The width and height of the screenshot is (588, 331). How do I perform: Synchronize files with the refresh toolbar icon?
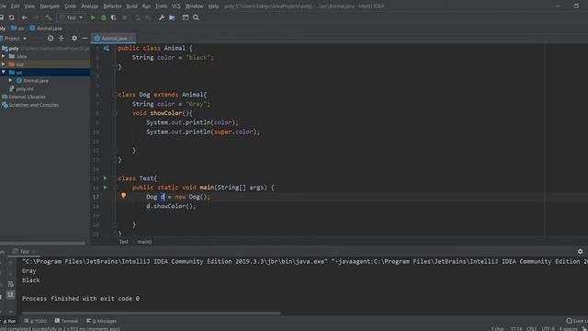click(12, 17)
